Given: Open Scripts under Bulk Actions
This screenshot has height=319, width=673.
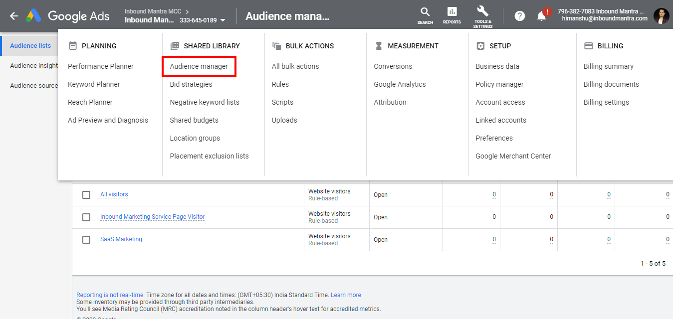Looking at the screenshot, I should (282, 102).
